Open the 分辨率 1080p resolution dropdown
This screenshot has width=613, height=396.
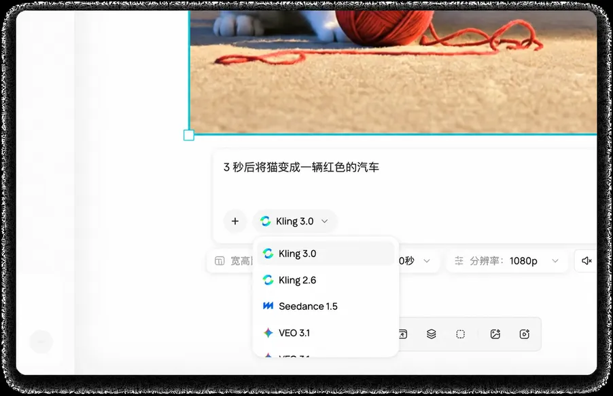[507, 260]
